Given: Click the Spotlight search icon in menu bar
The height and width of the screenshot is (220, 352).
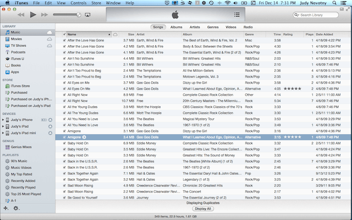Looking at the screenshot, I should (x=334, y=3).
